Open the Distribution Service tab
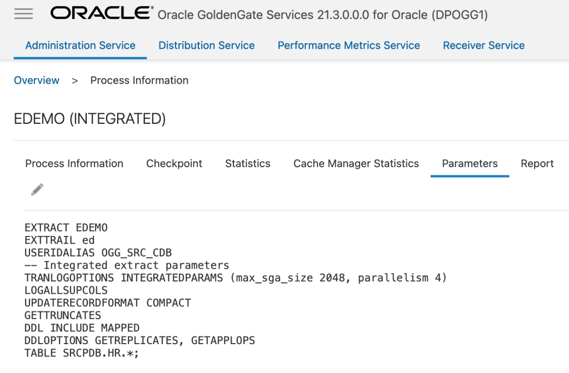Viewport: 569px width, 373px height. pyautogui.click(x=207, y=46)
